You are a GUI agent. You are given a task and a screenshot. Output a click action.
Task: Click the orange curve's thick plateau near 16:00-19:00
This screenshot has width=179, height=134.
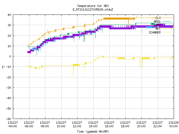pyautogui.click(x=119, y=19)
